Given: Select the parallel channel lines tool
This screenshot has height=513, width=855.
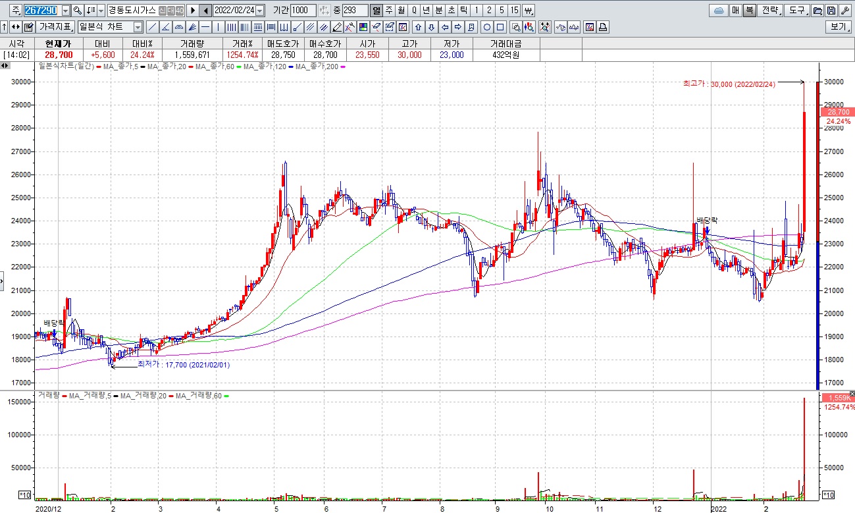Looking at the screenshot, I should [309, 27].
